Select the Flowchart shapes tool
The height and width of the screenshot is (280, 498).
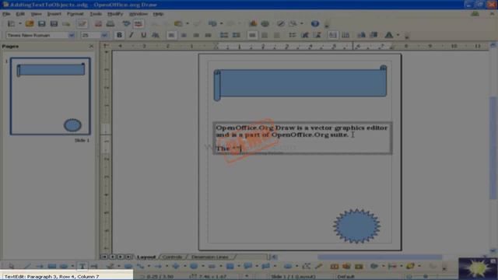coord(230,266)
